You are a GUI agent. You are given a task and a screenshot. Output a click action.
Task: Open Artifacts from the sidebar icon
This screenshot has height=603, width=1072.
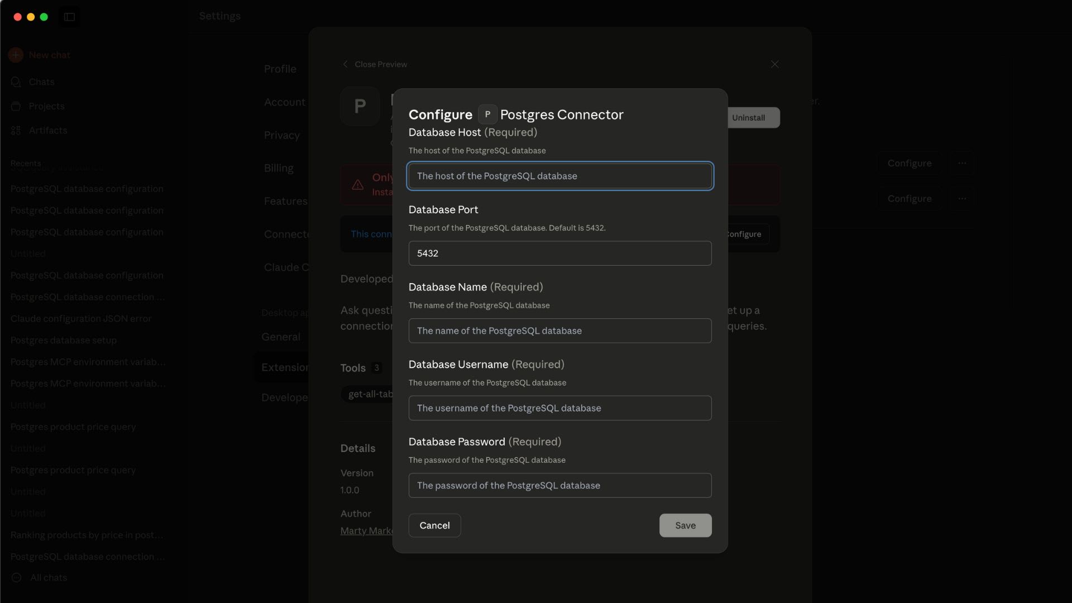[x=16, y=130]
